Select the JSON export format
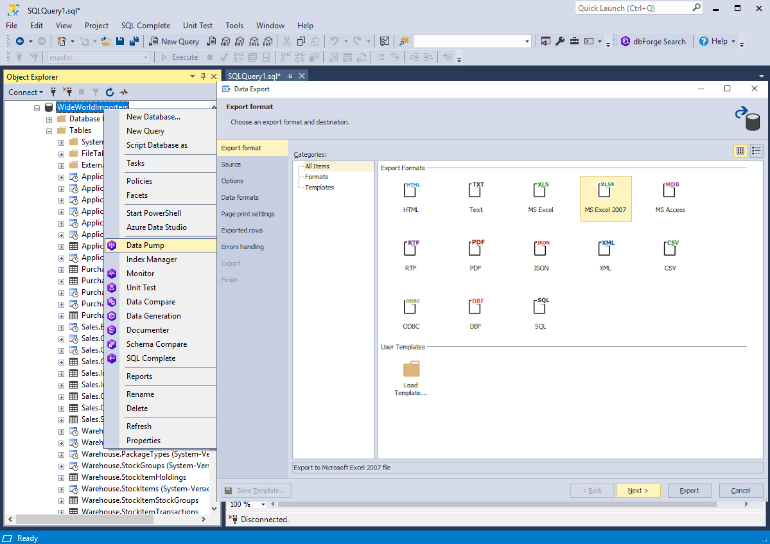Viewport: 770px width, 544px height. point(541,249)
